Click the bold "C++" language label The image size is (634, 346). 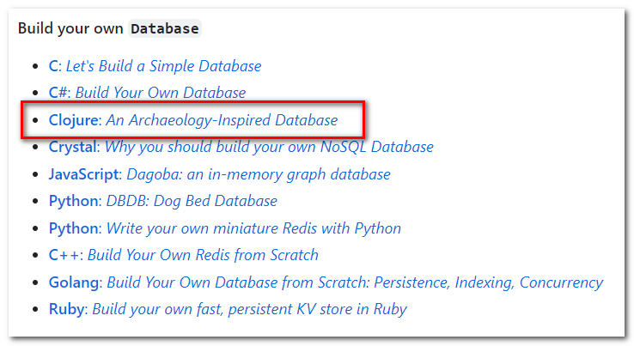pyautogui.click(x=64, y=255)
